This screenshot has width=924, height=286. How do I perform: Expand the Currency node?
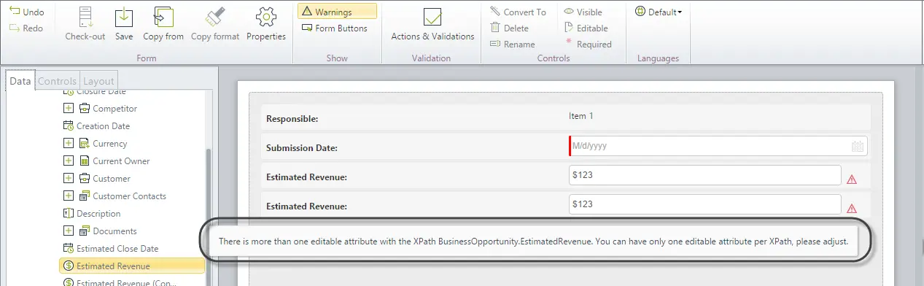coord(69,144)
